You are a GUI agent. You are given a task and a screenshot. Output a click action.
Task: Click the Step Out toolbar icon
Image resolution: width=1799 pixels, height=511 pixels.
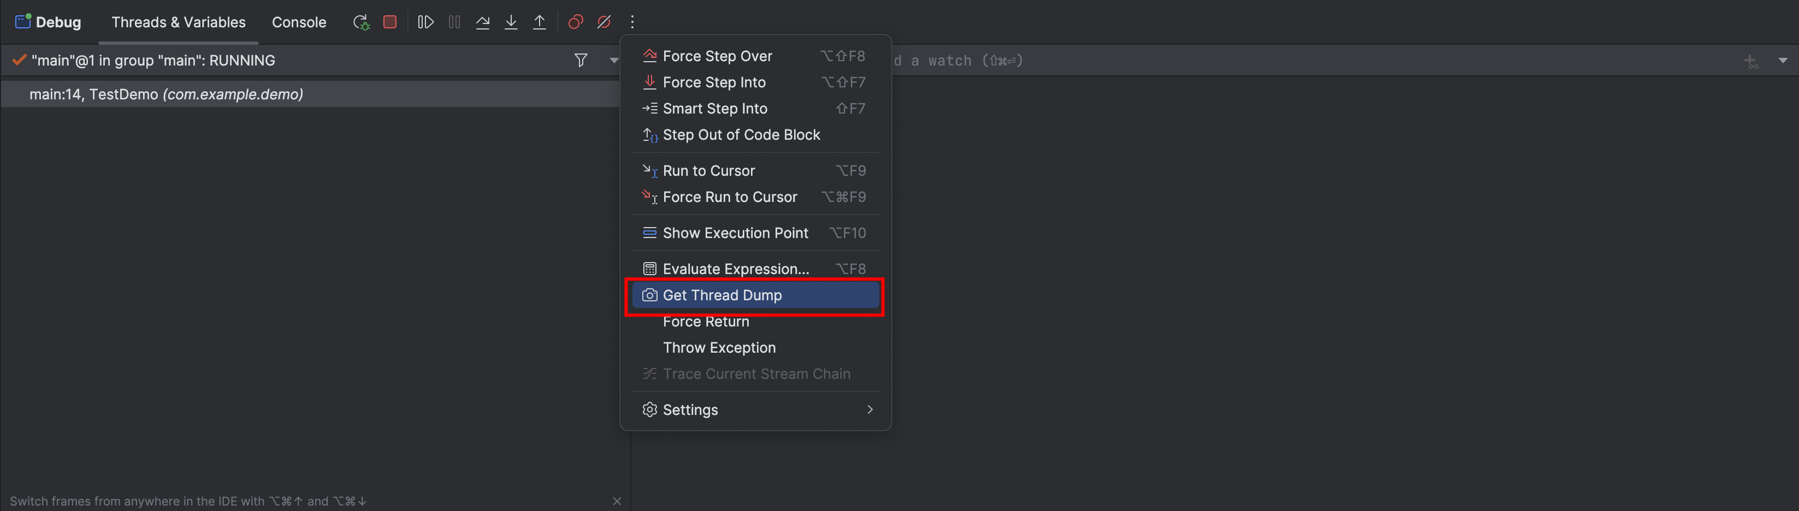540,22
